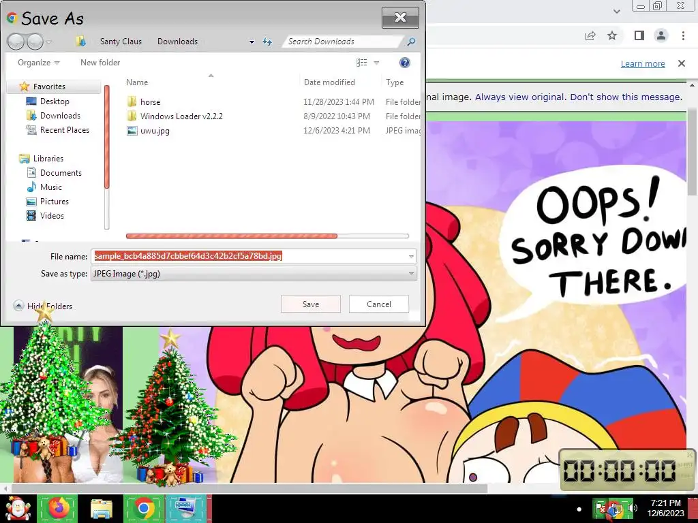The width and height of the screenshot is (698, 523).
Task: Dismiss the Chrome infobar with X
Action: click(682, 63)
